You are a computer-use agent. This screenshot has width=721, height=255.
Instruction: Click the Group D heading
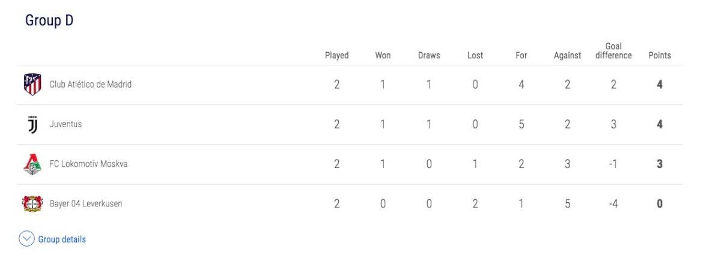point(49,20)
